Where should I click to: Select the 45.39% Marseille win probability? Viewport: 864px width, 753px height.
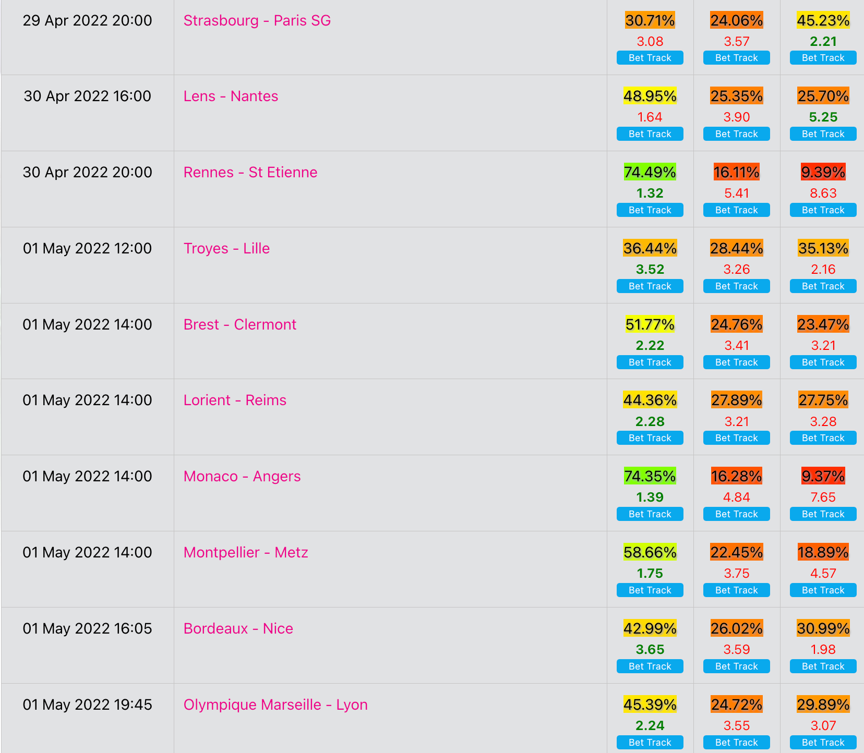650,705
